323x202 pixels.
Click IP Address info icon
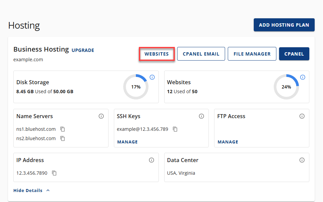tap(152, 160)
